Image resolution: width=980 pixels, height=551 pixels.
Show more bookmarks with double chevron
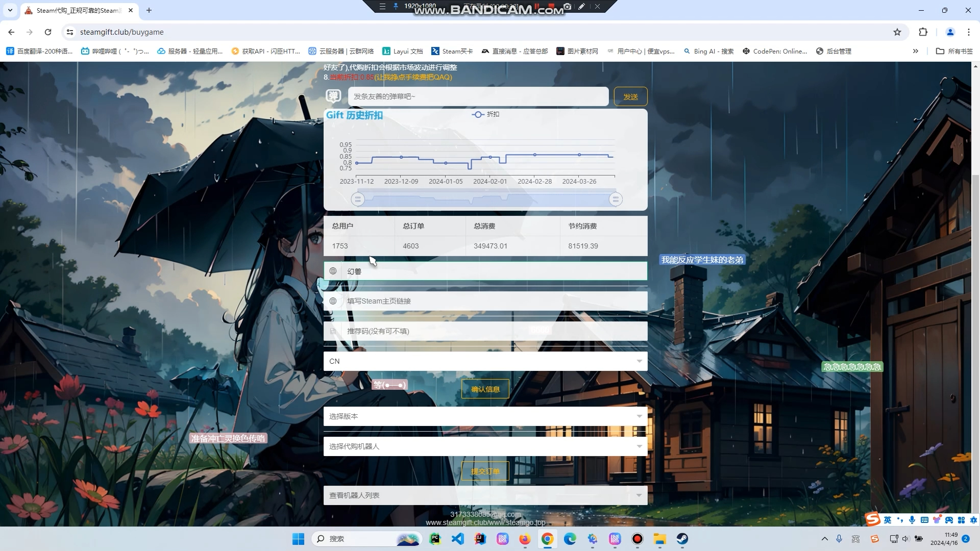tap(916, 51)
